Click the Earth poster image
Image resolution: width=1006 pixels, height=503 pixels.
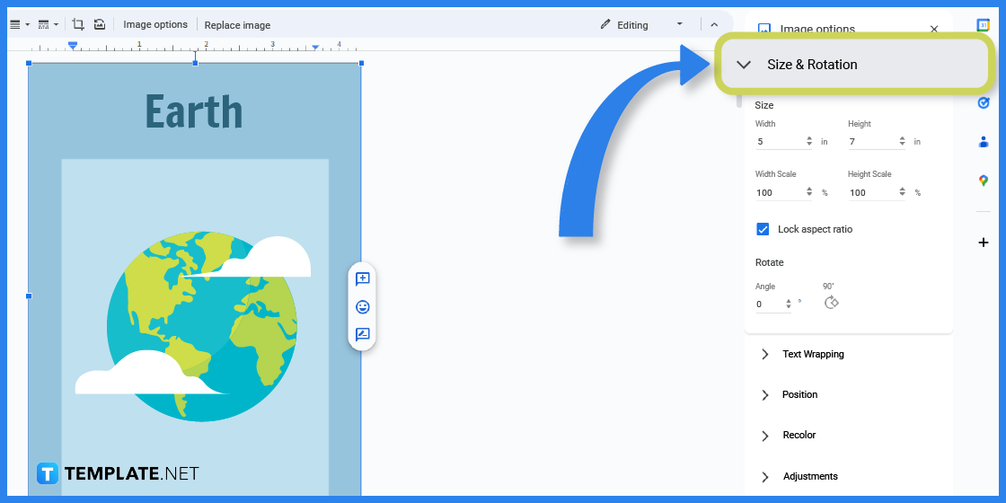pyautogui.click(x=194, y=279)
